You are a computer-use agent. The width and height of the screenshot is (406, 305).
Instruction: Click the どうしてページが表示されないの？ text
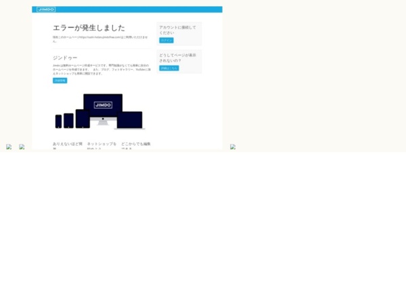coord(177,58)
